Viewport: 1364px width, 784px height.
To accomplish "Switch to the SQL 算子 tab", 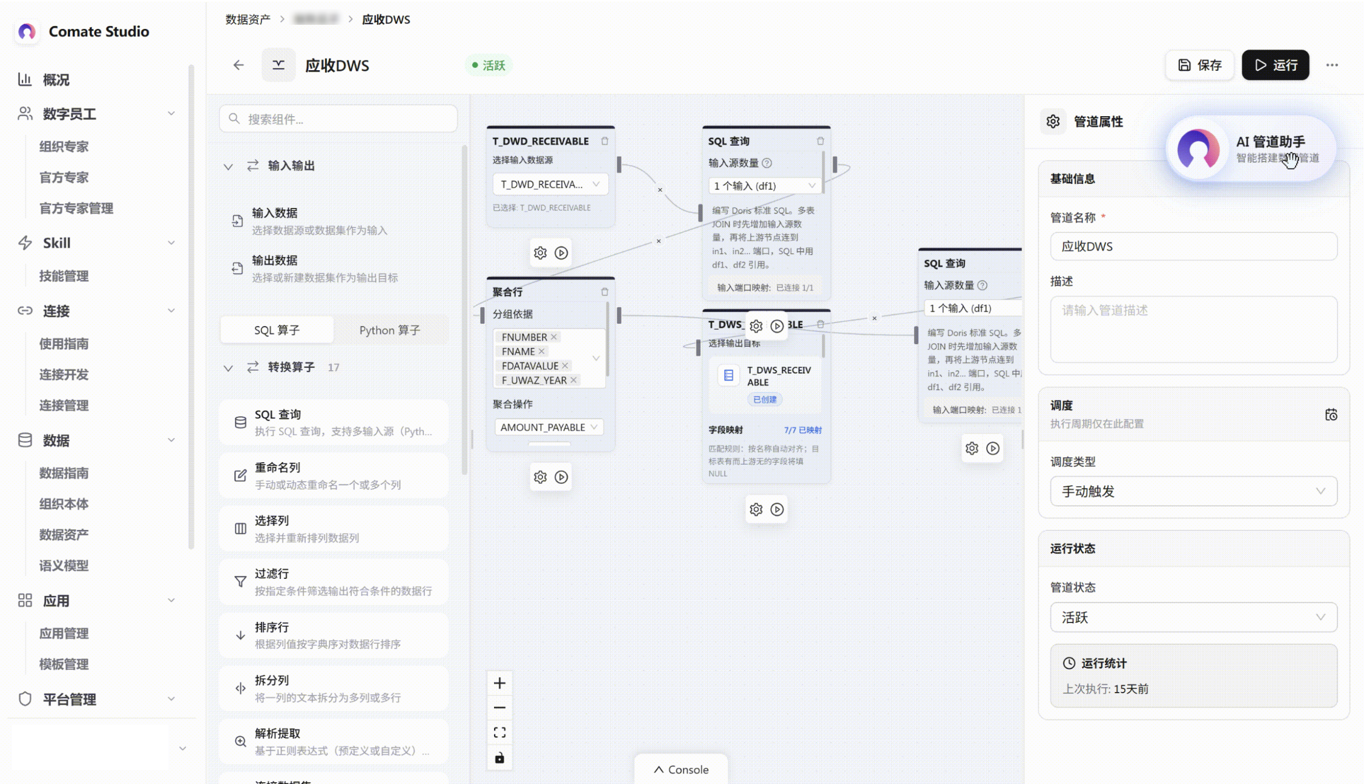I will coord(277,330).
